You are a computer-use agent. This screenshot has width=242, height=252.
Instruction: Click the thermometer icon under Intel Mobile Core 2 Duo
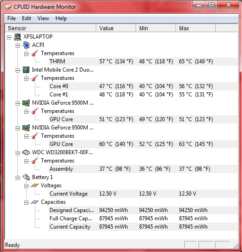point(35,78)
